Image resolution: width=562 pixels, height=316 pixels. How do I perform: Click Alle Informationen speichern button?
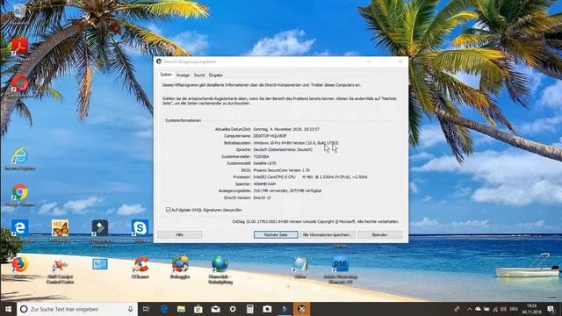tap(328, 234)
